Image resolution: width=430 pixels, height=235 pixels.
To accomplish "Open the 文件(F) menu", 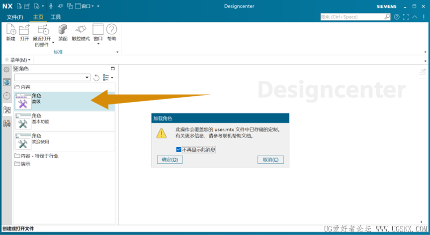I will click(15, 17).
